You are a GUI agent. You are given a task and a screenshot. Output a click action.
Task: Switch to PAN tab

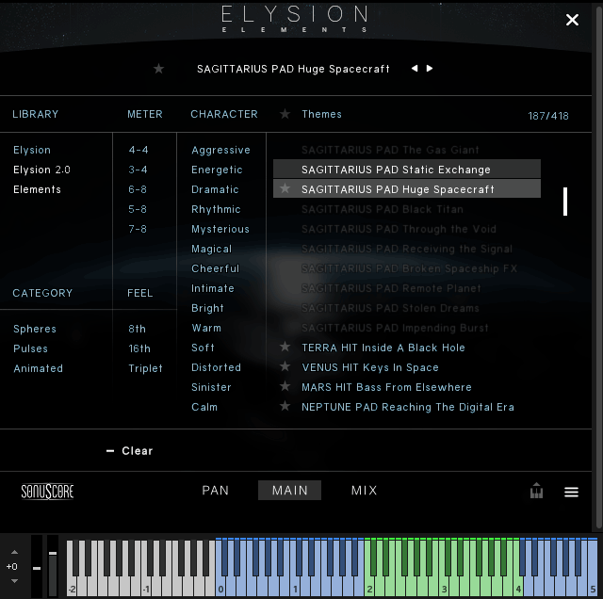[x=216, y=490]
